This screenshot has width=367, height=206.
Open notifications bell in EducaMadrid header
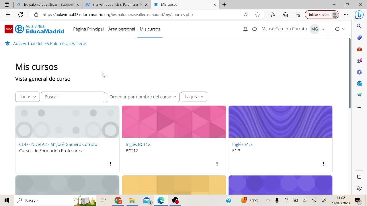pos(245,29)
